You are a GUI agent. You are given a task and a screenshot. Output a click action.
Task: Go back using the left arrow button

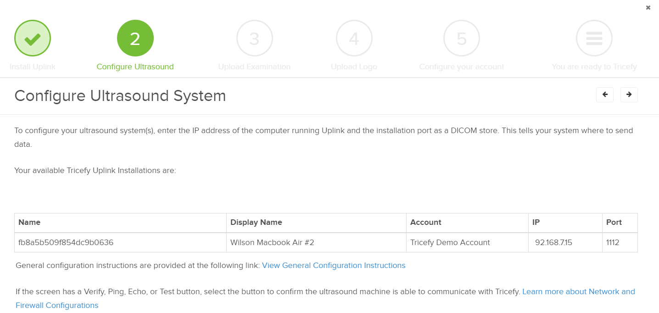pyautogui.click(x=605, y=95)
